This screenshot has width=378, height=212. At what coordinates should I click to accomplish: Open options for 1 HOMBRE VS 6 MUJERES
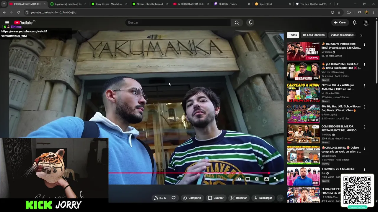pos(364,169)
